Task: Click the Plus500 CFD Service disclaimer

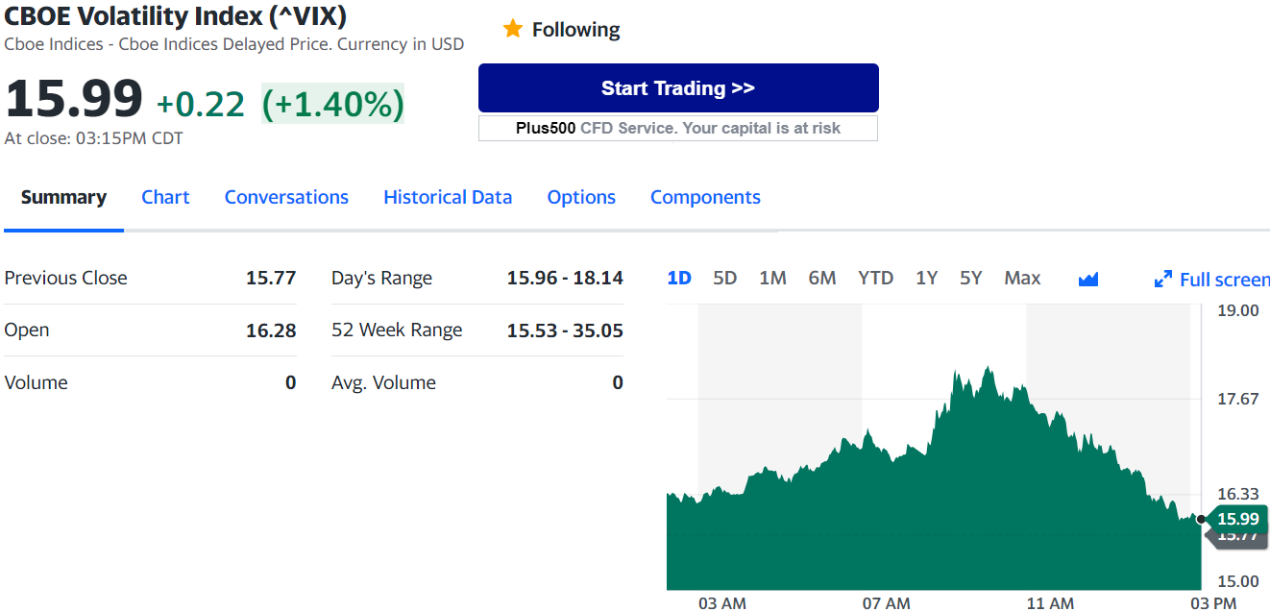Action: pos(678,128)
